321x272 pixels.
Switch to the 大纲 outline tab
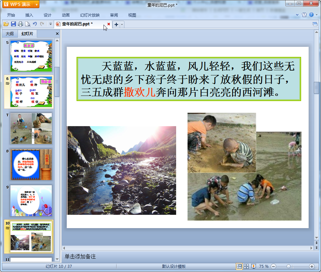tap(10, 34)
